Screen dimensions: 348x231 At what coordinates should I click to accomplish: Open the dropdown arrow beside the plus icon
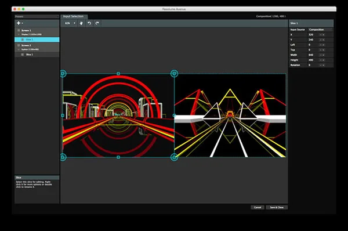(x=22, y=23)
